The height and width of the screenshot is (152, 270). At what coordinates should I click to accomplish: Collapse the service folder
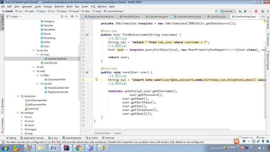point(34,50)
